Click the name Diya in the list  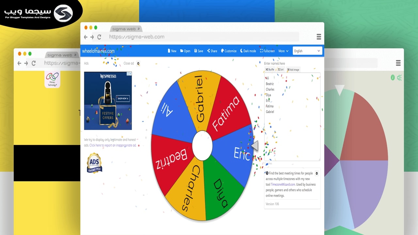point(268,95)
